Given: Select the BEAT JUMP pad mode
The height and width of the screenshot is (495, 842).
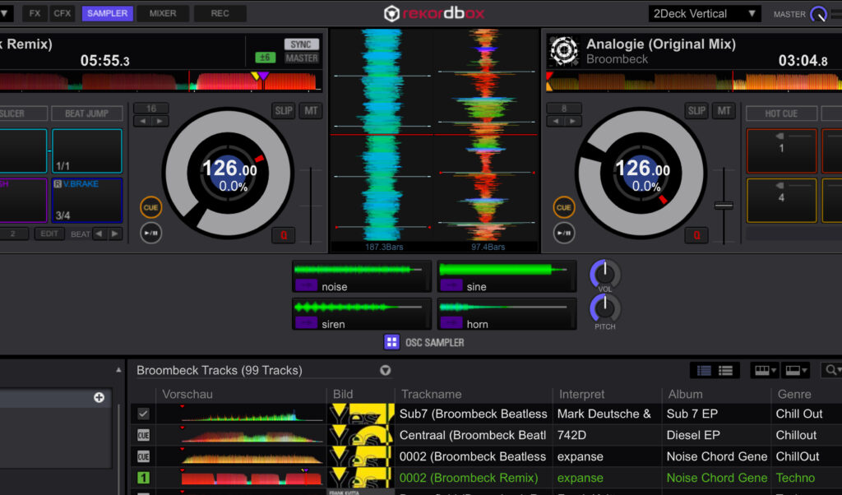Looking at the screenshot, I should [x=86, y=113].
